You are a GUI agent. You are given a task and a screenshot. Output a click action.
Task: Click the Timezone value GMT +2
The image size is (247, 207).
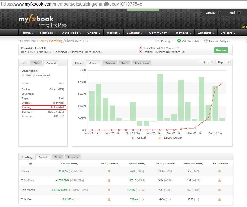[59, 116]
